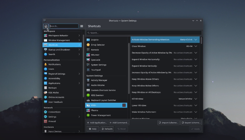Open the Window Management category
The width and height of the screenshot is (245, 140).
point(59,40)
